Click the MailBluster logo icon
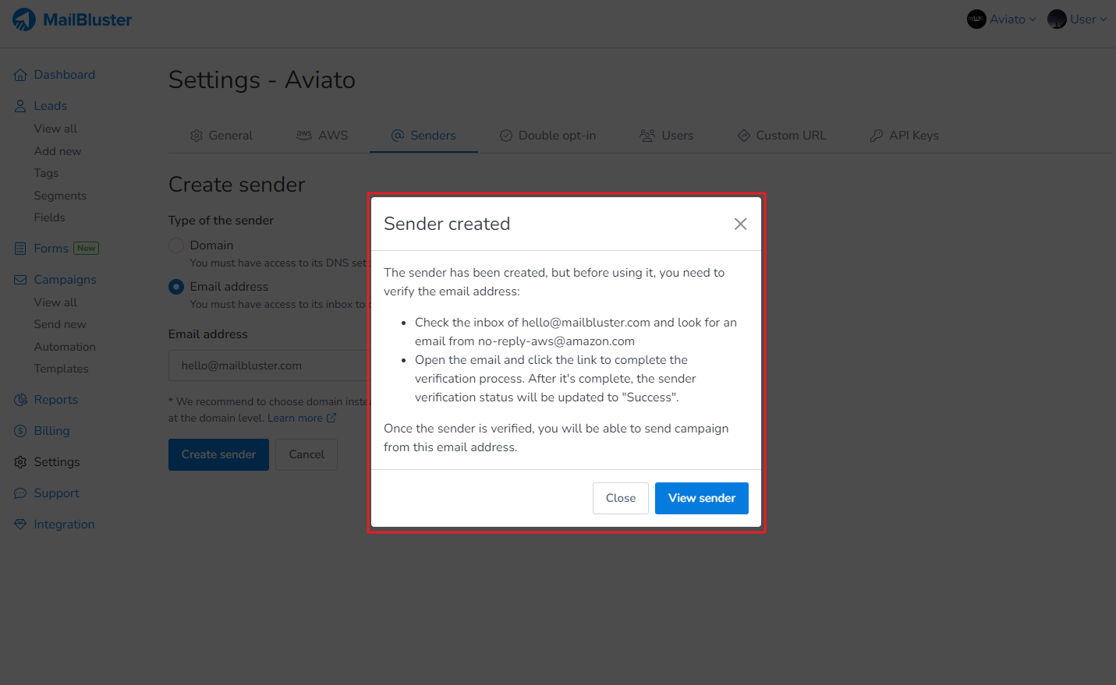 [x=24, y=19]
